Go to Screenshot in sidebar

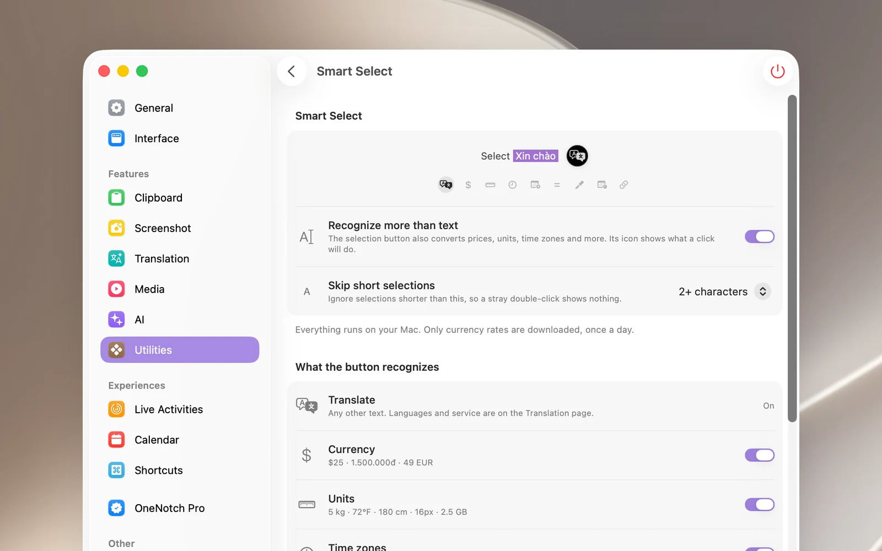pyautogui.click(x=180, y=228)
